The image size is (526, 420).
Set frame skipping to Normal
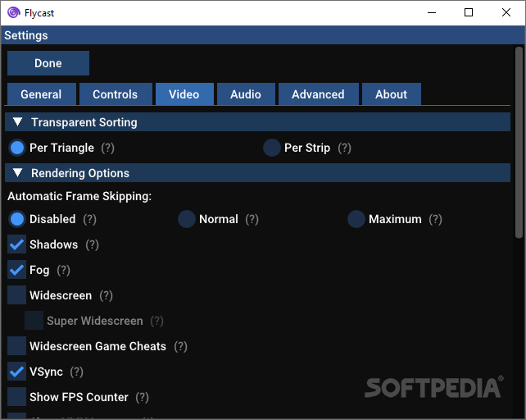coord(187,219)
